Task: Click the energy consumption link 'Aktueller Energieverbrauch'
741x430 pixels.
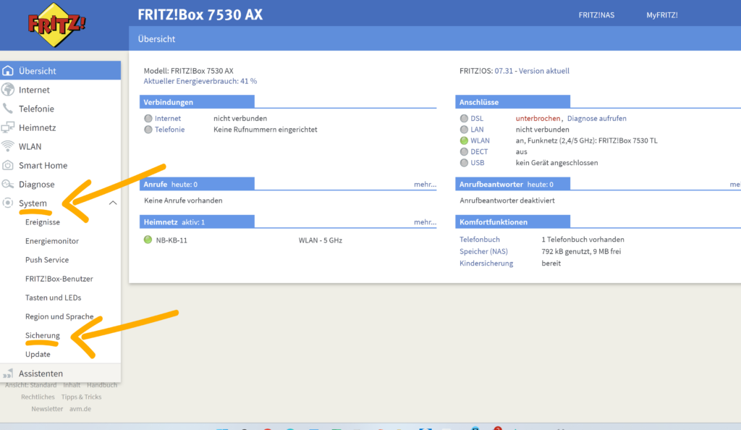Action: tap(200, 81)
